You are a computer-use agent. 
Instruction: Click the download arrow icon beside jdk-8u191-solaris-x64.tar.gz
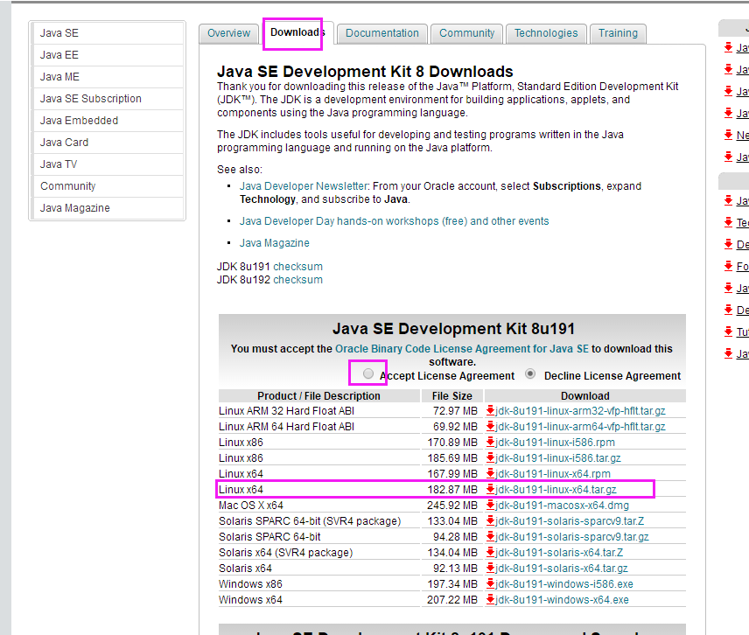(x=490, y=569)
